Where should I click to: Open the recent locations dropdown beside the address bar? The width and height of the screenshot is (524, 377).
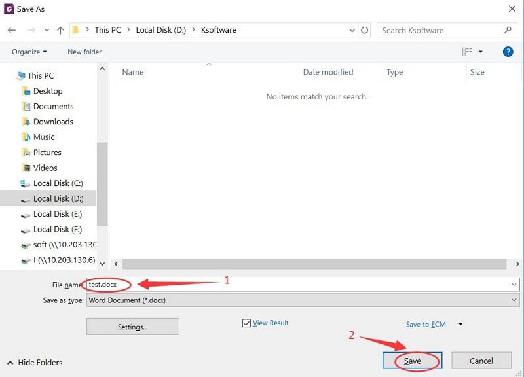pos(352,30)
